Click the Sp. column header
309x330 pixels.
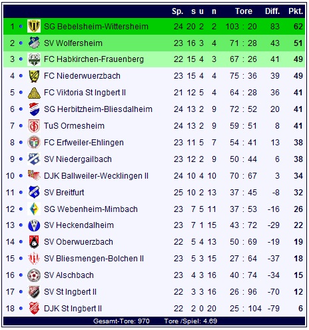point(177,11)
